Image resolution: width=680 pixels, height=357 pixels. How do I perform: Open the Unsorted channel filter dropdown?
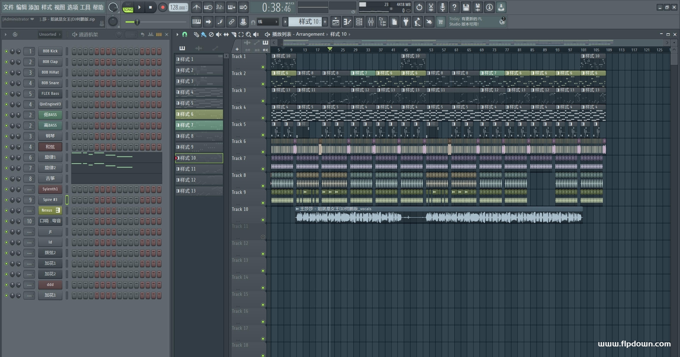pyautogui.click(x=50, y=34)
